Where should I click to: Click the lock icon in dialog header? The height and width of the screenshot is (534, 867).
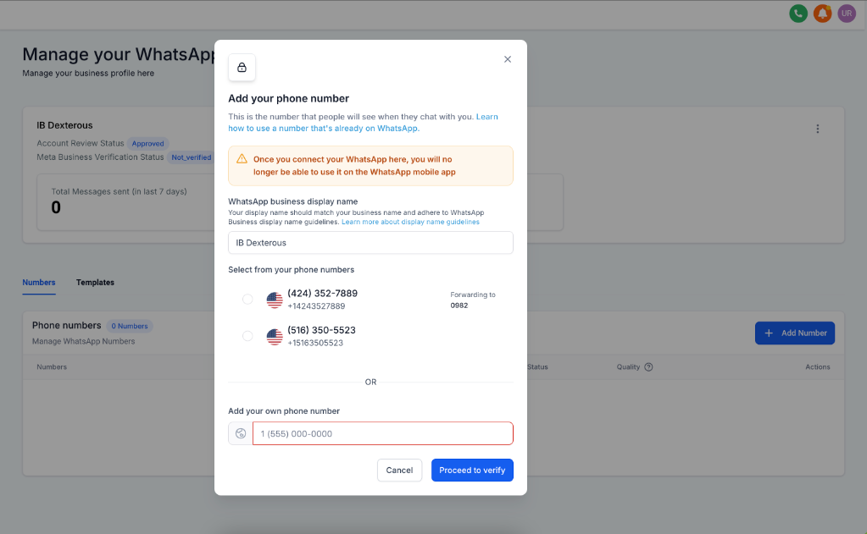[x=242, y=68]
